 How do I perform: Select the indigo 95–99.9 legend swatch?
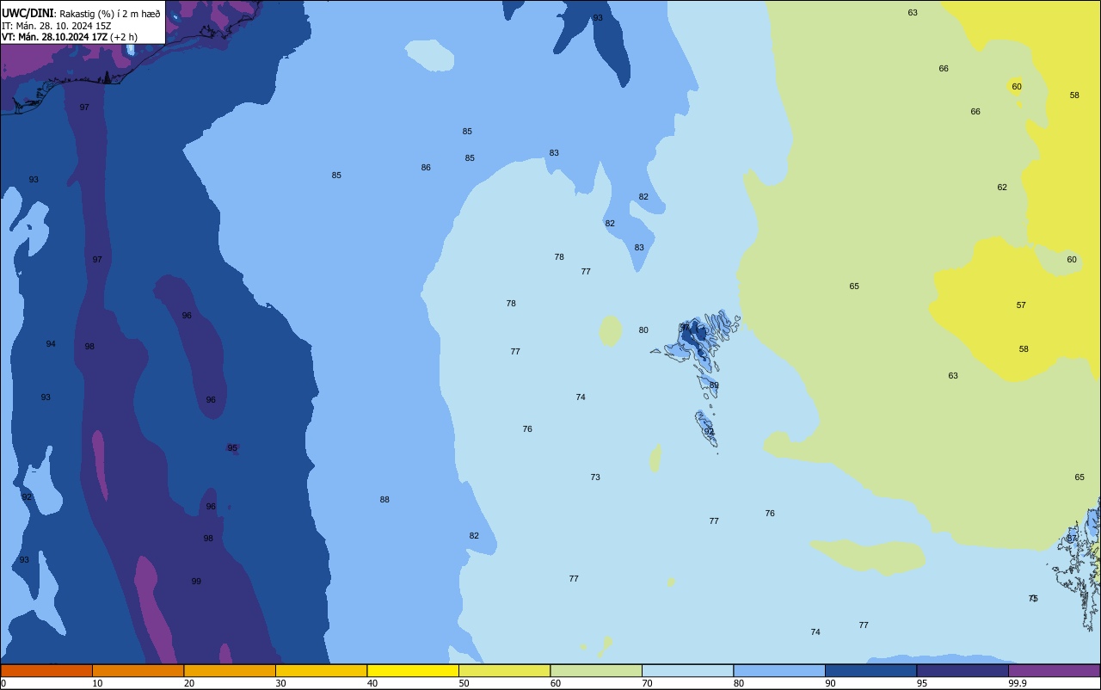click(963, 670)
